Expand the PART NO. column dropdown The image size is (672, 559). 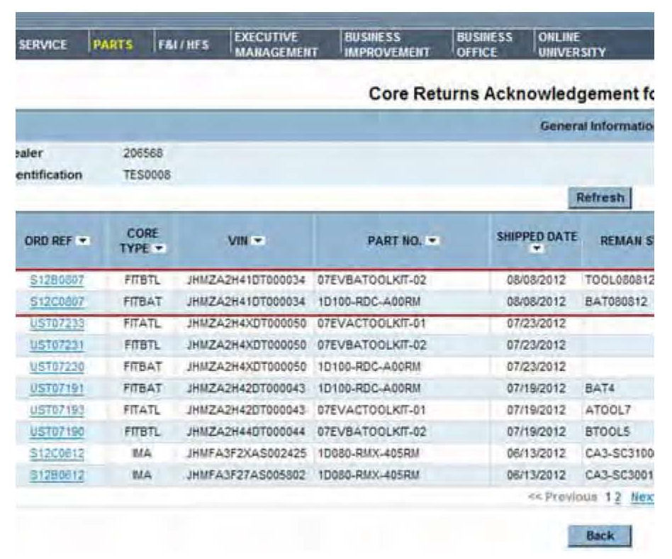click(x=431, y=241)
